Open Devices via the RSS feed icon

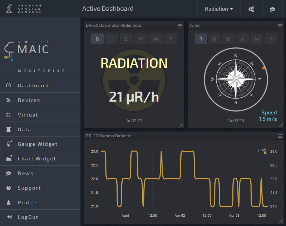pos(9,100)
